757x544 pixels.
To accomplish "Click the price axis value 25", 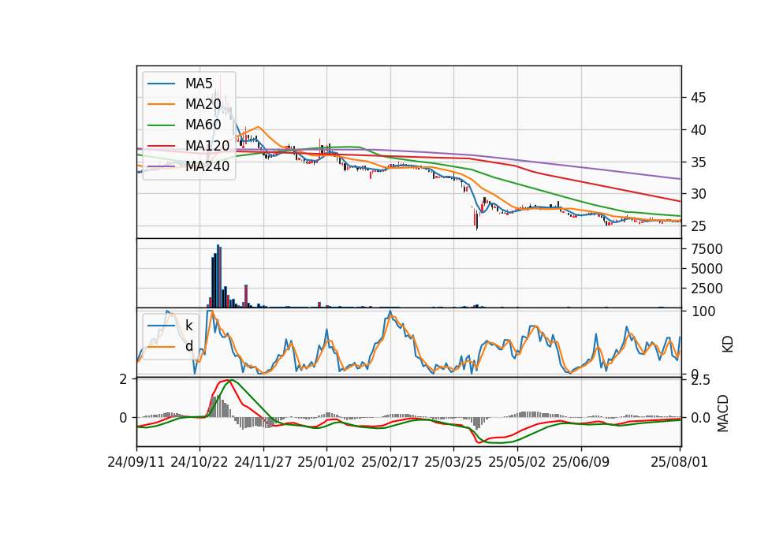I will [698, 226].
